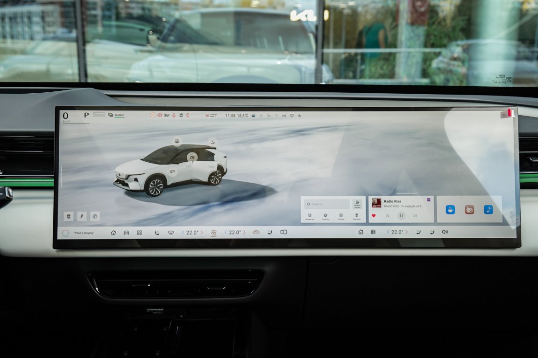Tap the charging station button beside search

pos(357,204)
